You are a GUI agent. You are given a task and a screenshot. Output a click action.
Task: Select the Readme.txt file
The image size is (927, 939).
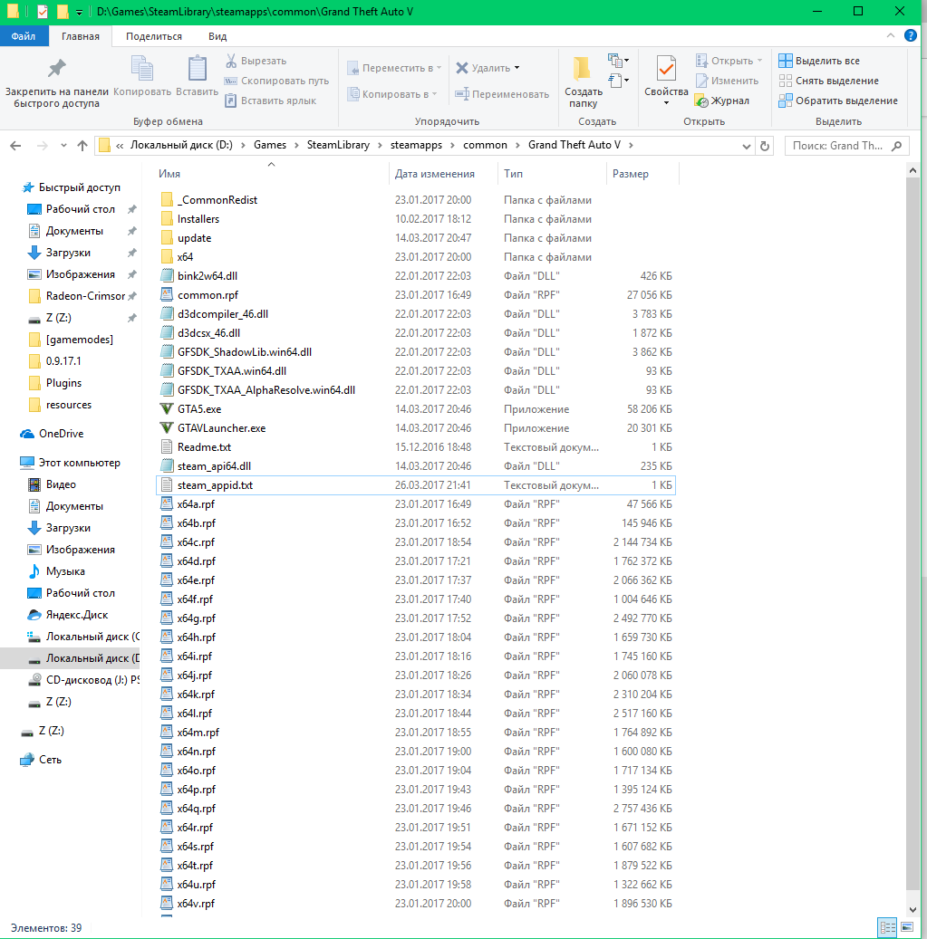[x=415, y=447]
